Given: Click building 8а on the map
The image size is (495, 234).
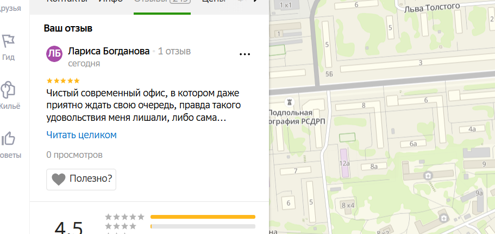Looking at the screenshot, I should pyautogui.click(x=374, y=167).
